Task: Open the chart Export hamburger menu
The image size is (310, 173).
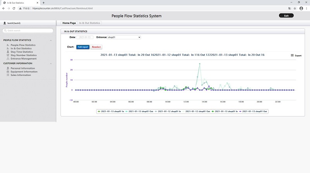Action: pyautogui.click(x=292, y=55)
